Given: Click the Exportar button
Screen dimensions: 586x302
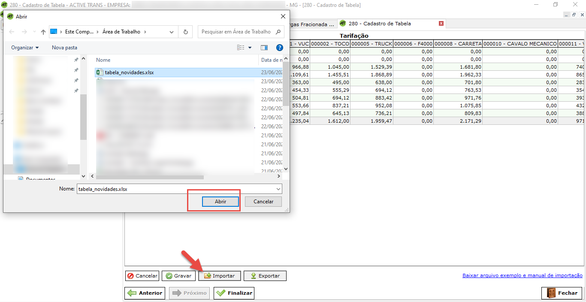Looking at the screenshot, I should (265, 276).
